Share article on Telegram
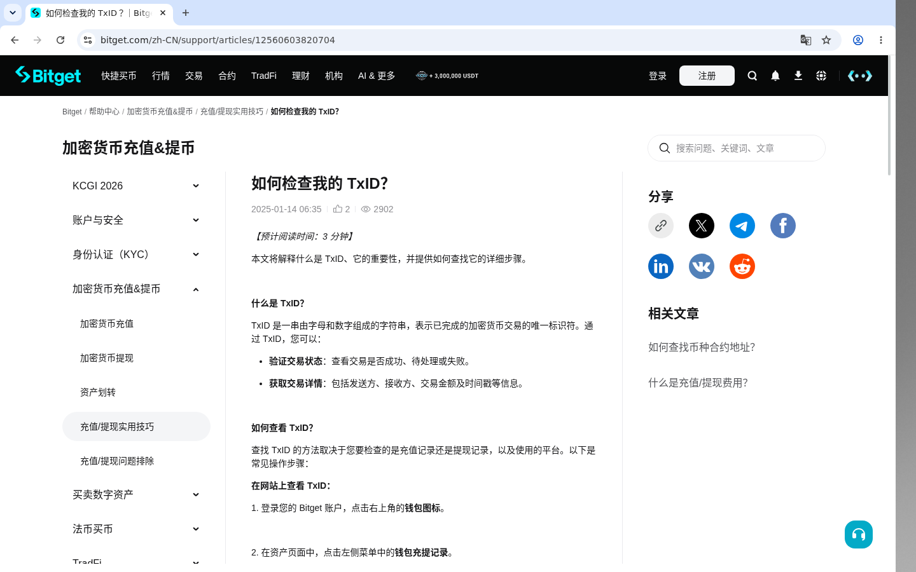 point(742,226)
